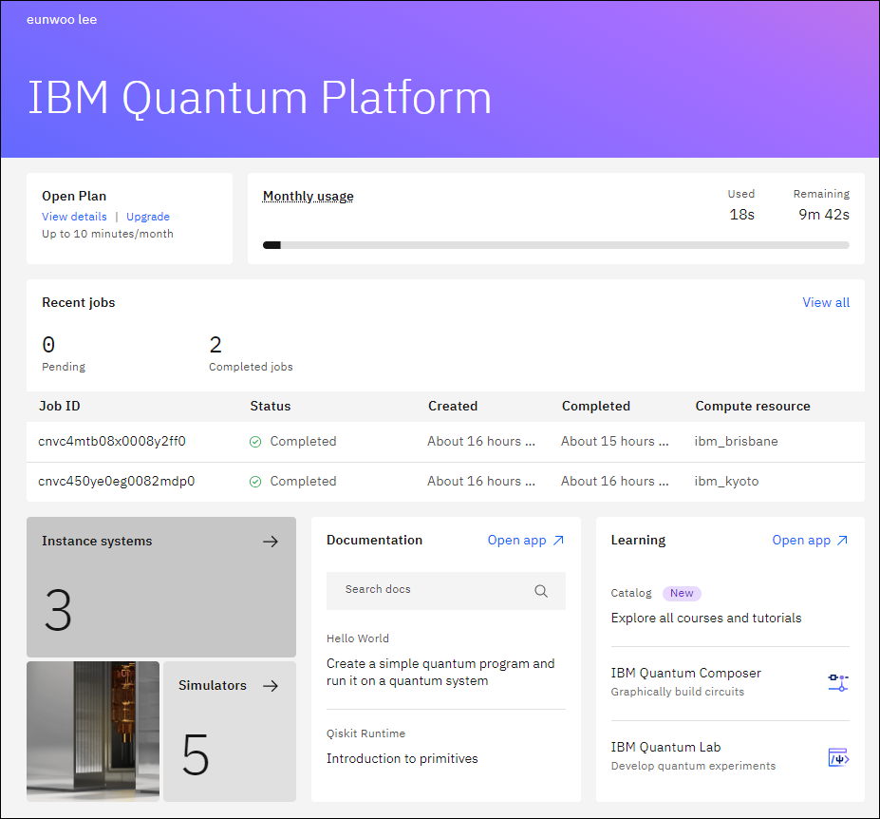Open IBM Quantum Composer entry
Viewport: 880px width, 819px height.
pos(730,682)
